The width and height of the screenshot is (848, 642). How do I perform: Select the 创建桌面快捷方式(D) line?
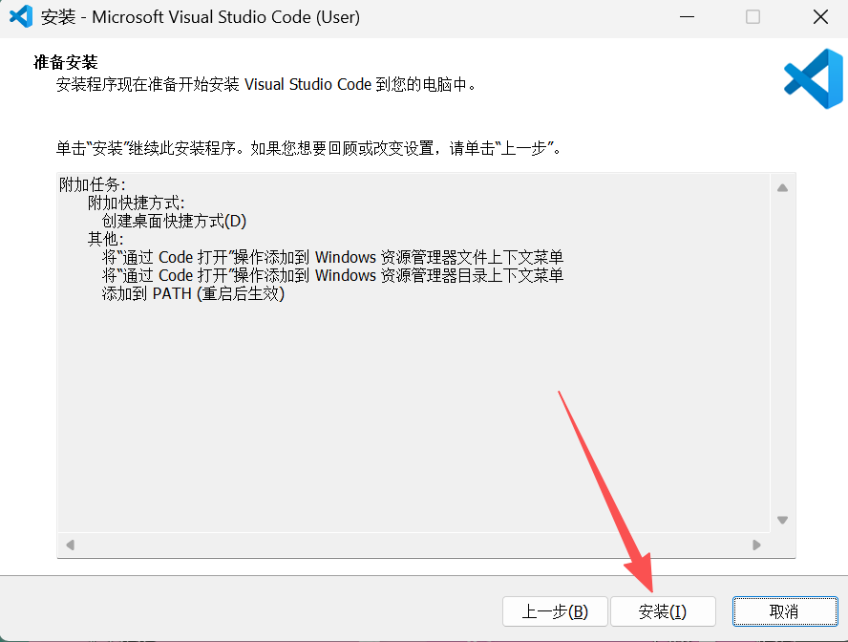(174, 221)
